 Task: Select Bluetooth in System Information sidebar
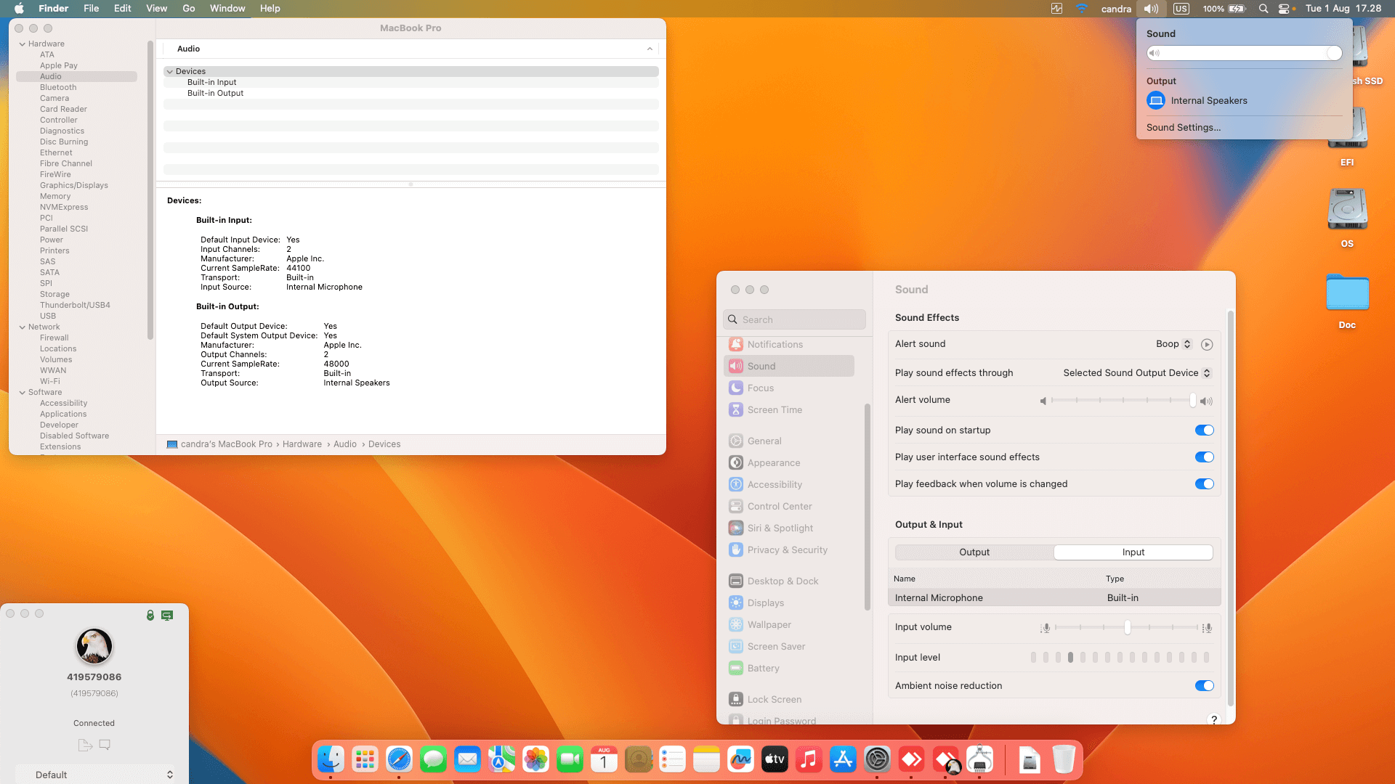(x=58, y=88)
